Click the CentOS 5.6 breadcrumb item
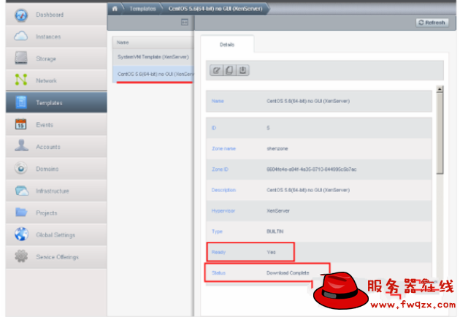This screenshot has width=460, height=317. pos(215,9)
